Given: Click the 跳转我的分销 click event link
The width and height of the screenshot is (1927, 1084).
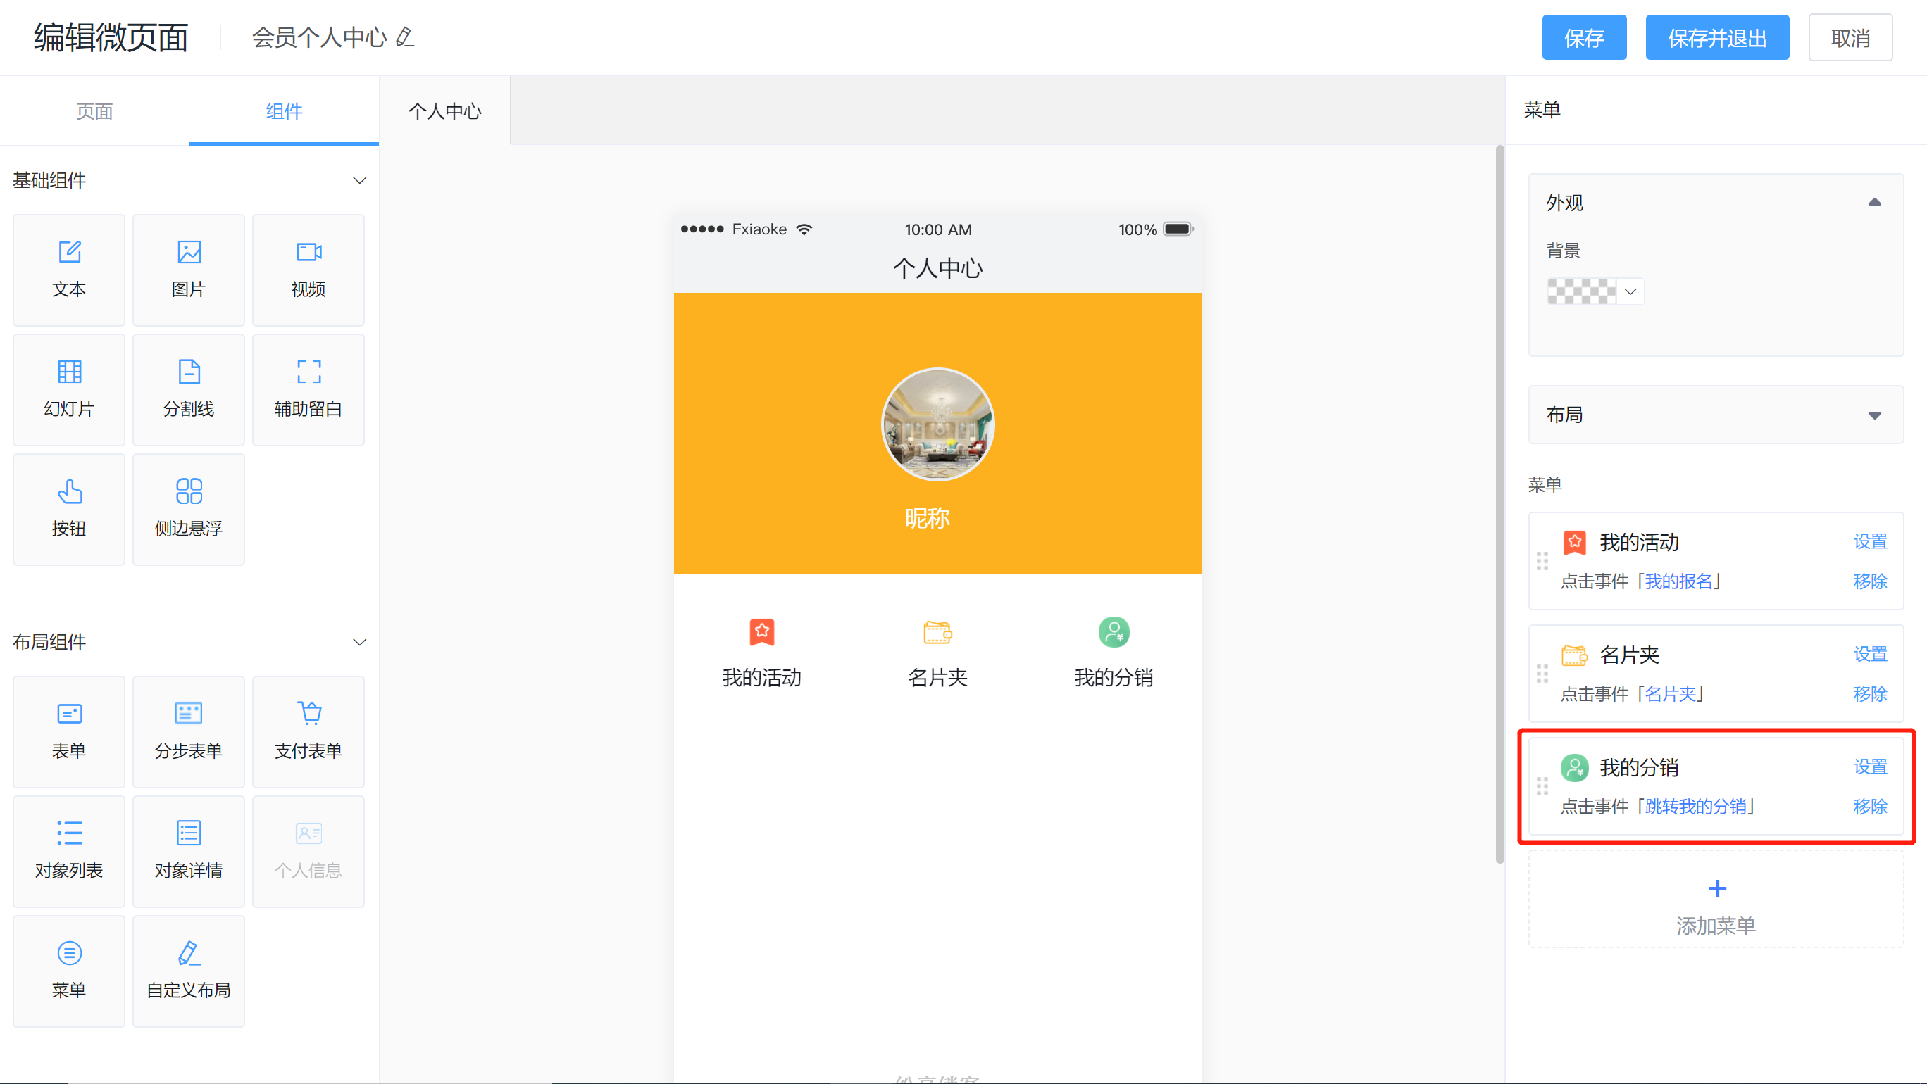Looking at the screenshot, I should pyautogui.click(x=1696, y=807).
